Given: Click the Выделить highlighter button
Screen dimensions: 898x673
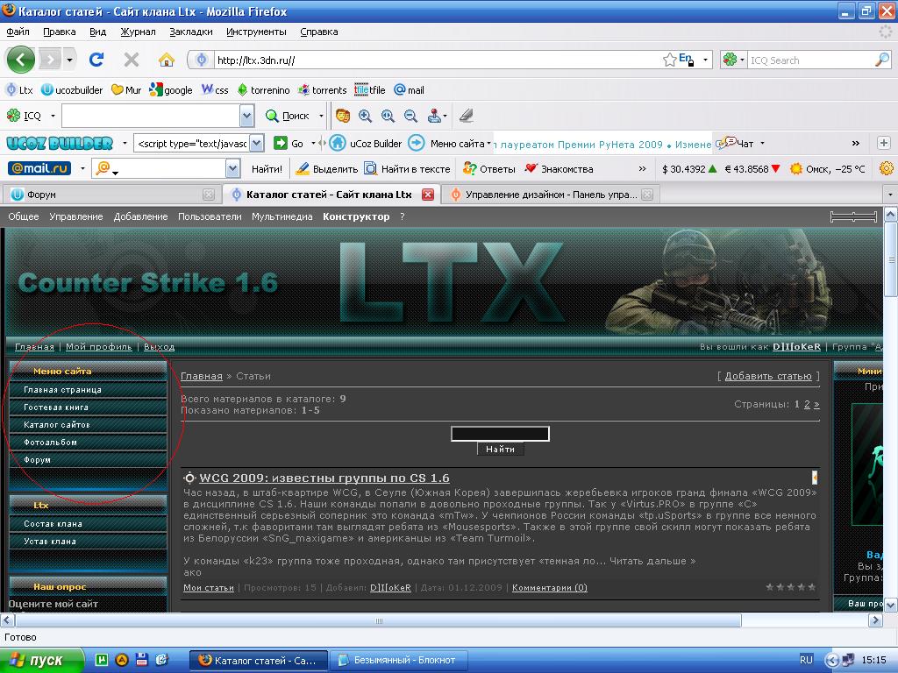Looking at the screenshot, I should tap(326, 169).
